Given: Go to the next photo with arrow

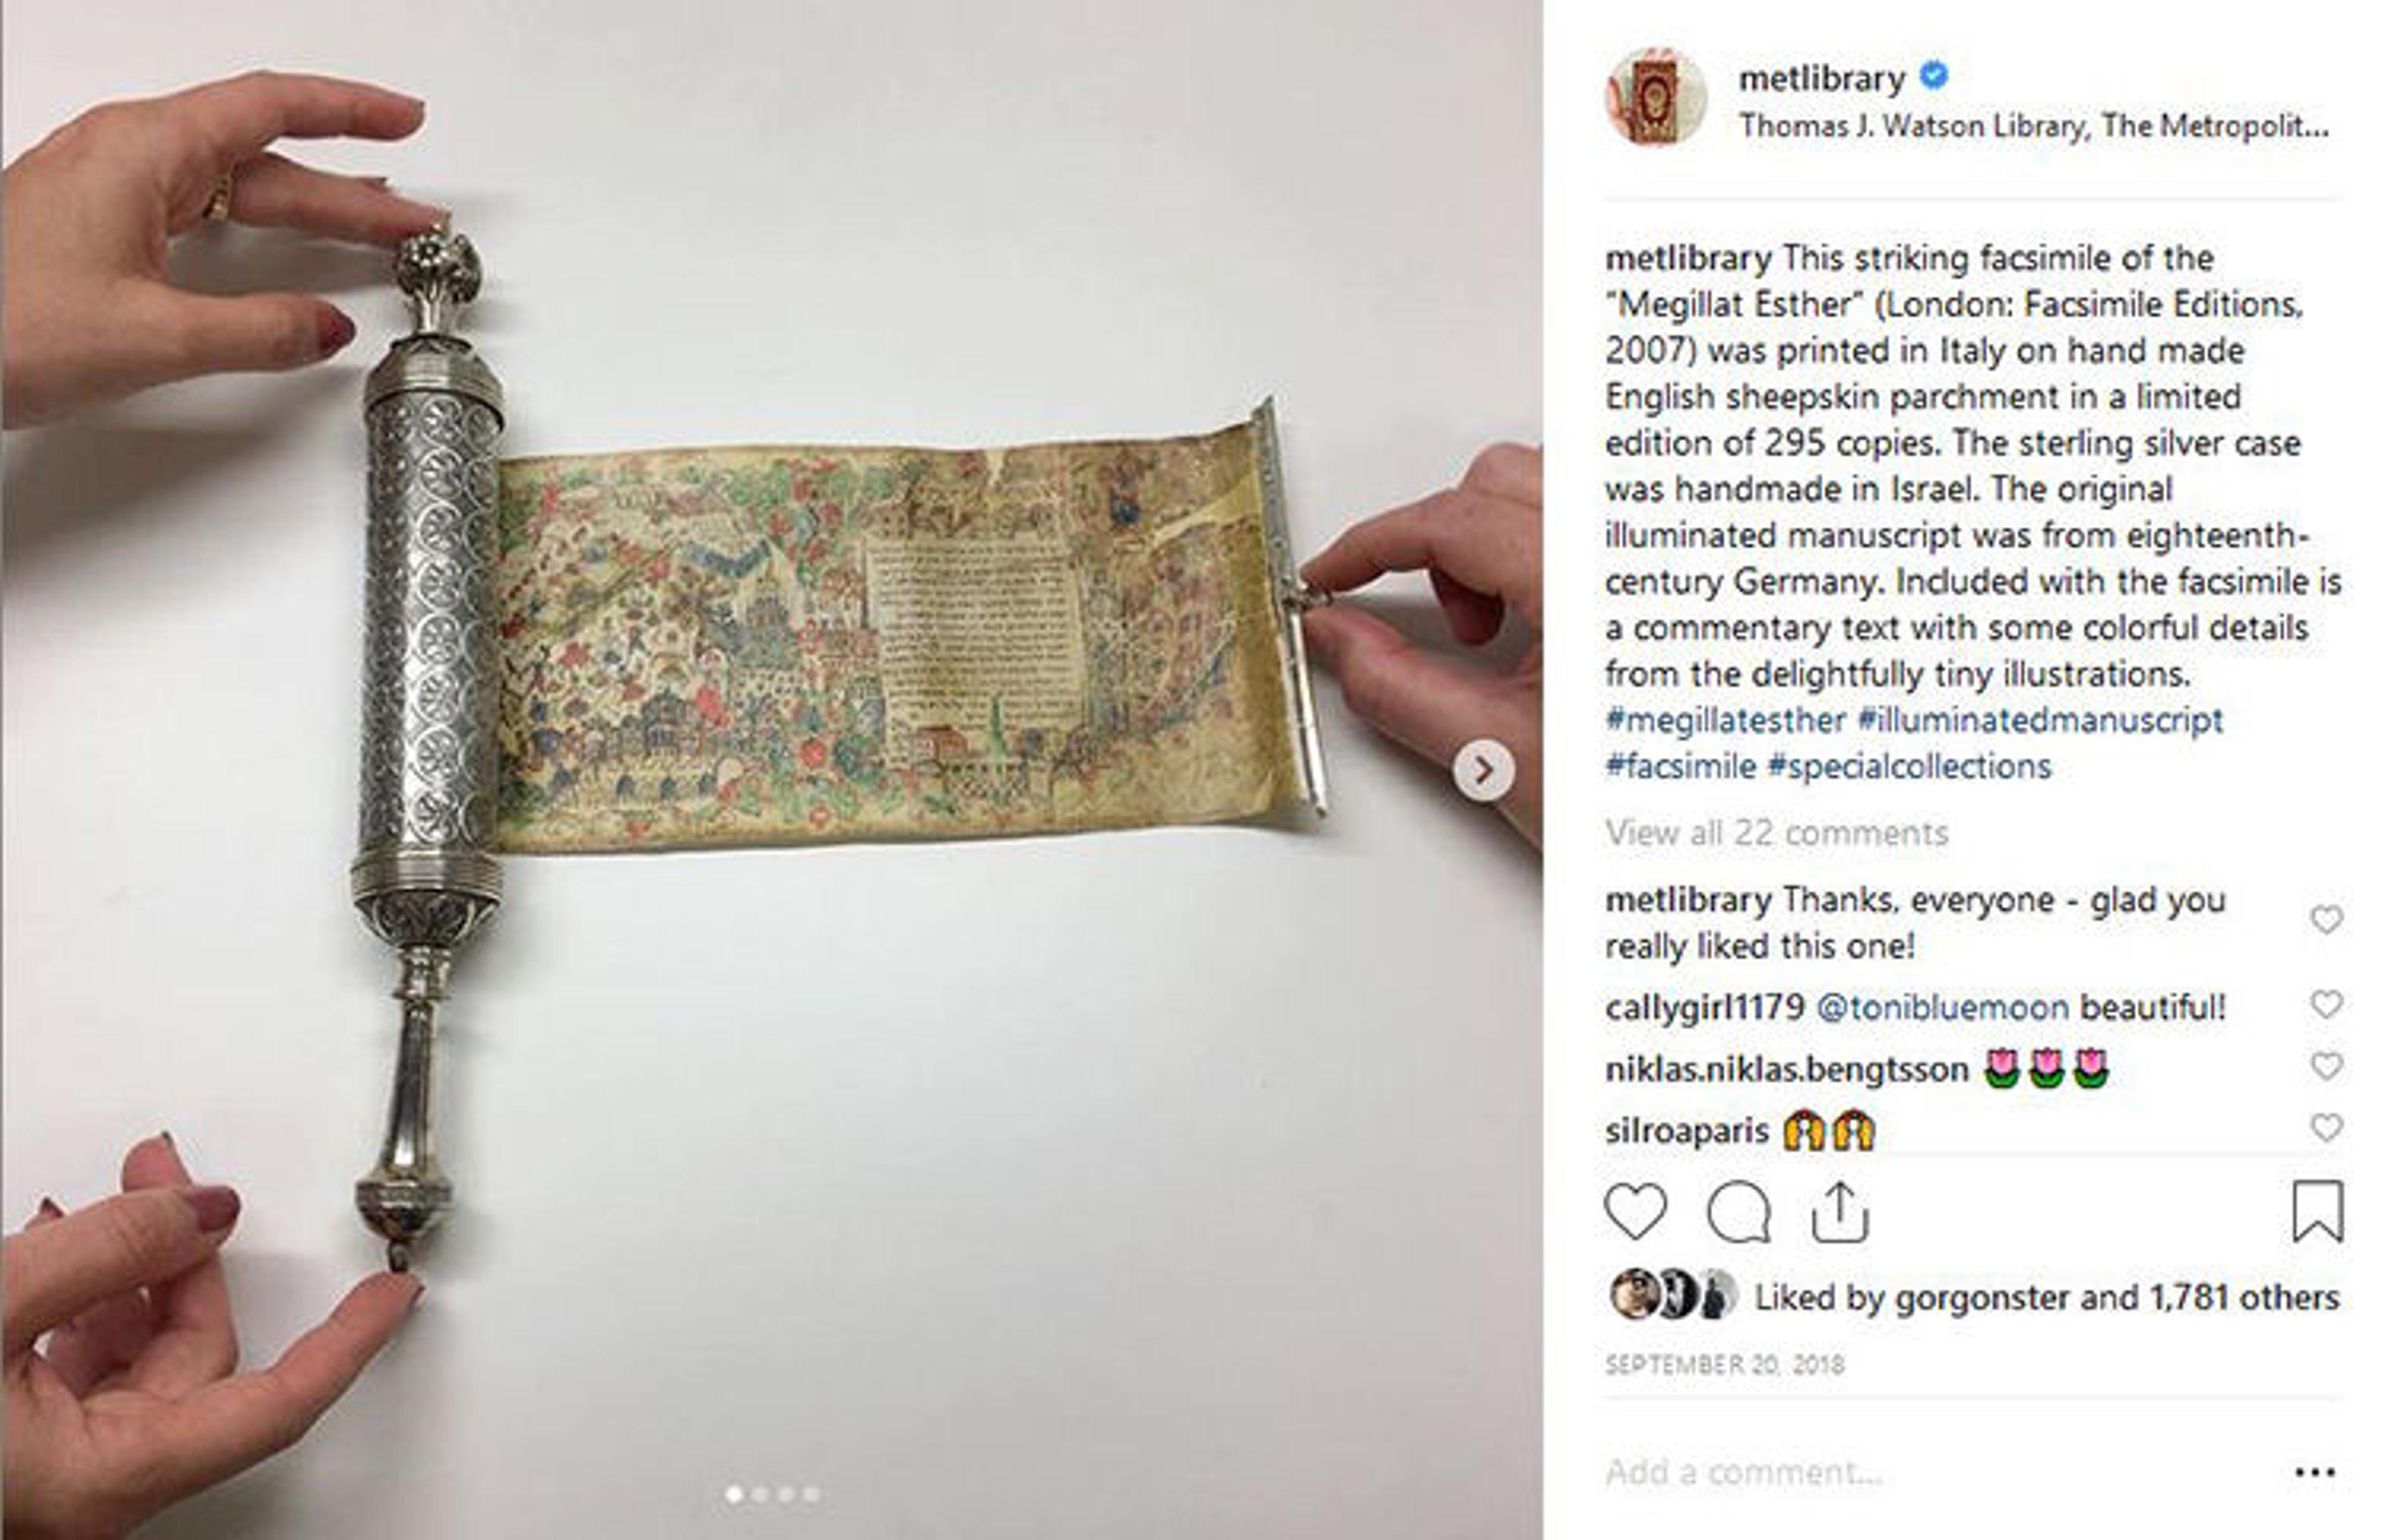Looking at the screenshot, I should [x=1484, y=770].
